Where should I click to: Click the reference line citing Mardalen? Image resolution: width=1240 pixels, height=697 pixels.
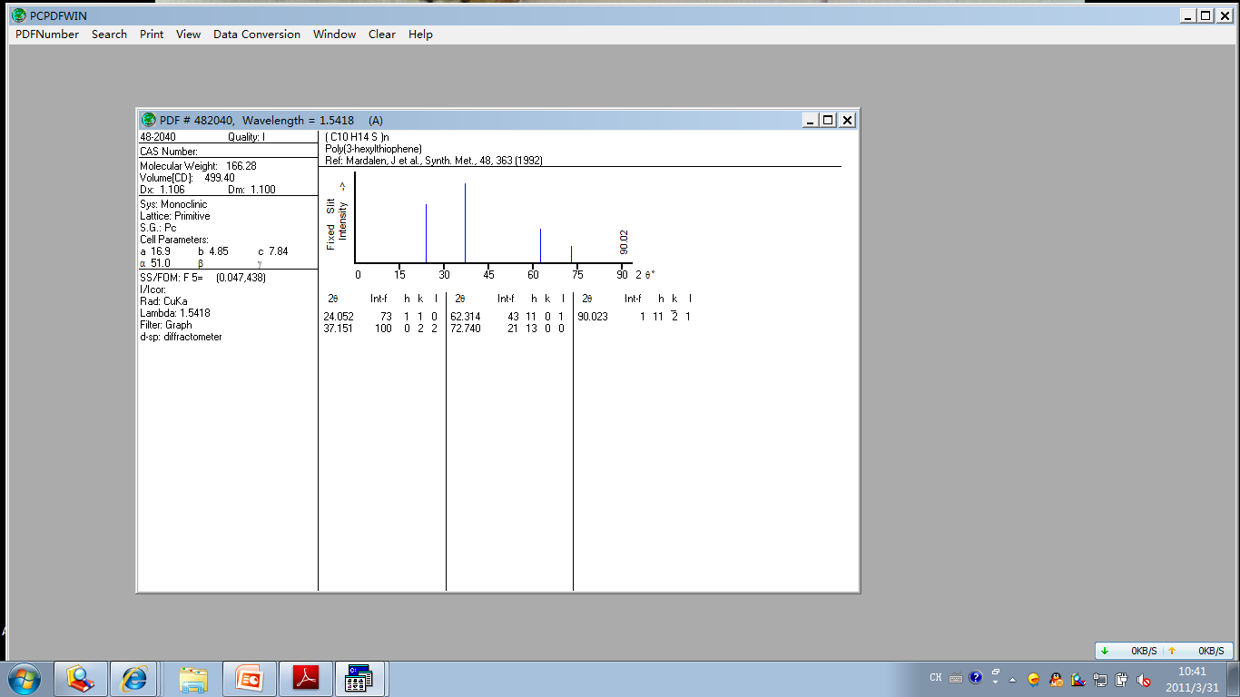pyautogui.click(x=434, y=161)
